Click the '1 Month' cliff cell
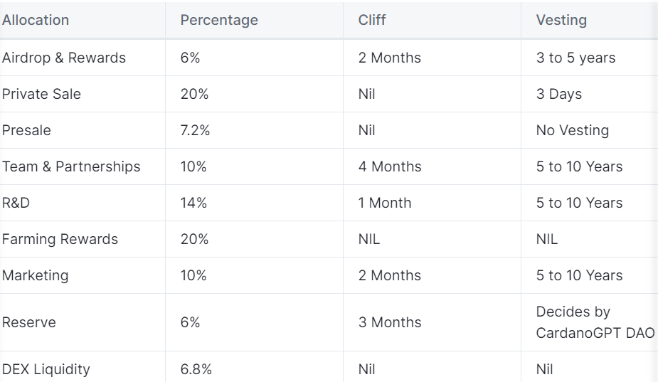Image resolution: width=658 pixels, height=382 pixels. (x=385, y=203)
